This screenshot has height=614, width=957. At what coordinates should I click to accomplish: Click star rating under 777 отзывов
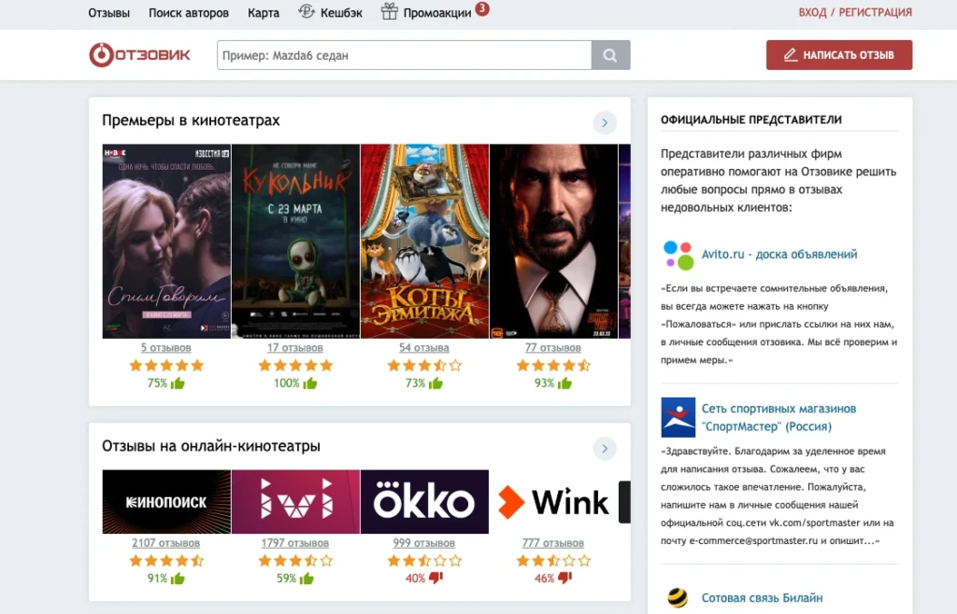point(553,561)
